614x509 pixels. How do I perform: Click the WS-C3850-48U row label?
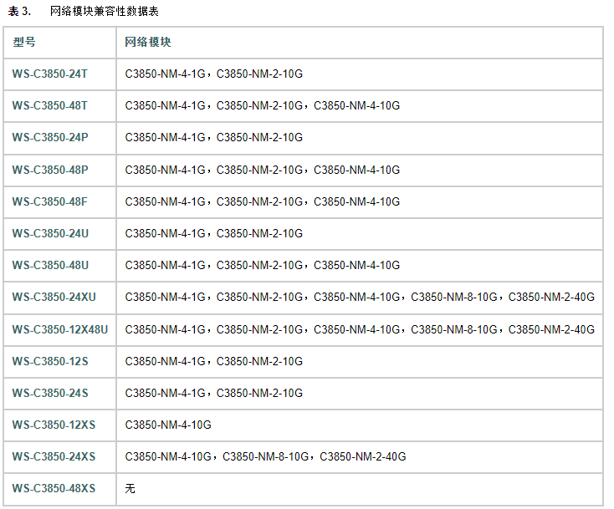(50, 265)
